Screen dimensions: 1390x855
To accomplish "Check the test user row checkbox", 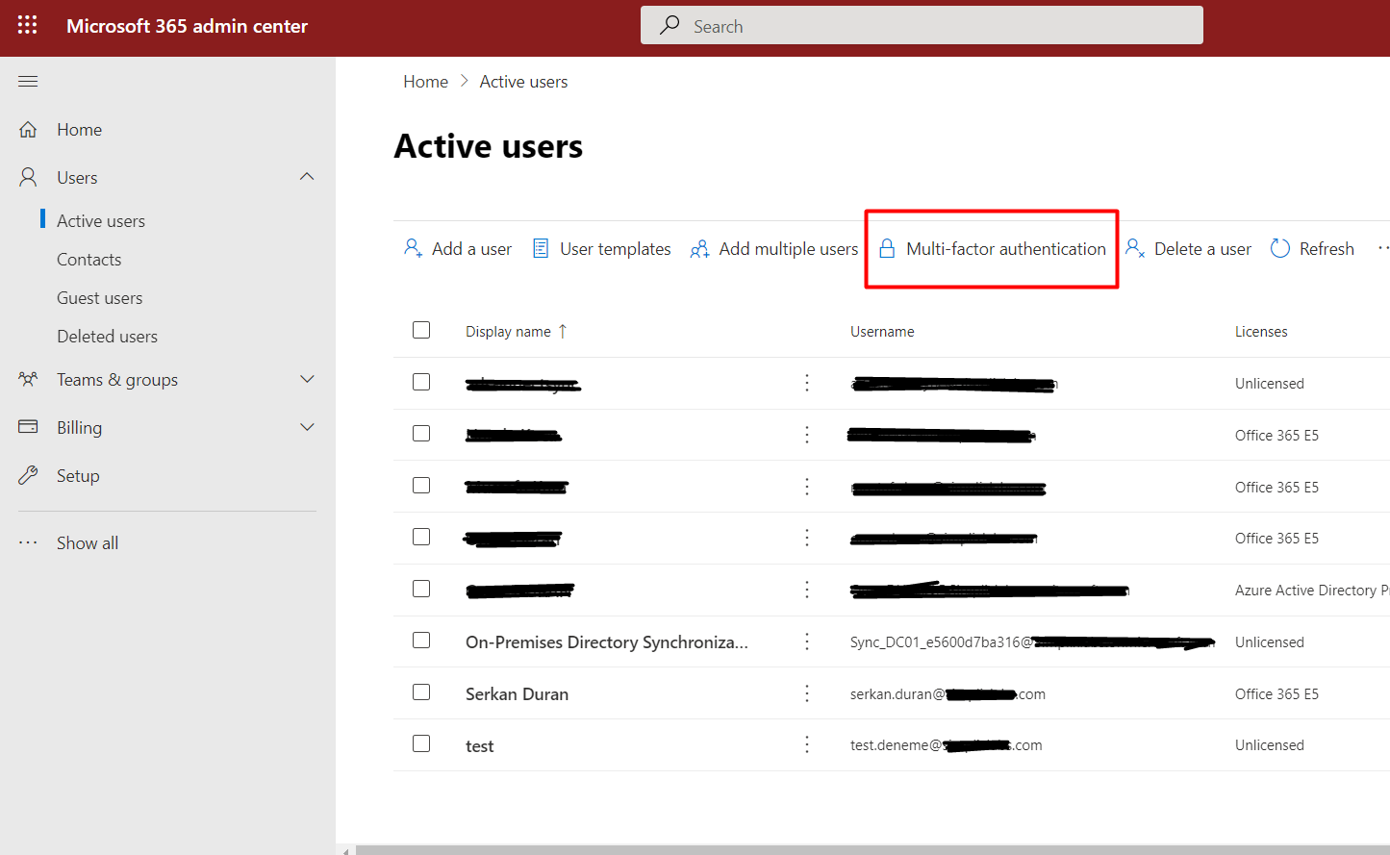I will click(x=421, y=743).
